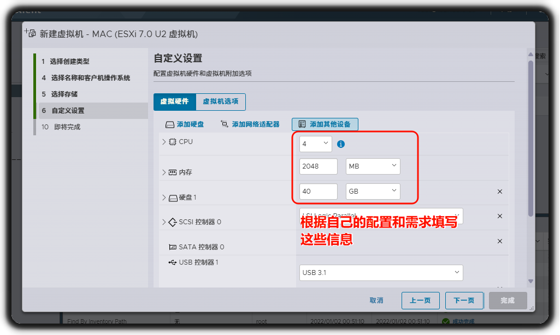Click the 下一页 button
This screenshot has height=335, width=560.
464,301
